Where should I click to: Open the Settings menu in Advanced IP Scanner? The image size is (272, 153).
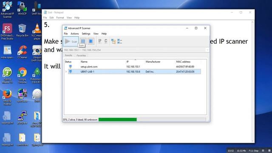coord(86,34)
